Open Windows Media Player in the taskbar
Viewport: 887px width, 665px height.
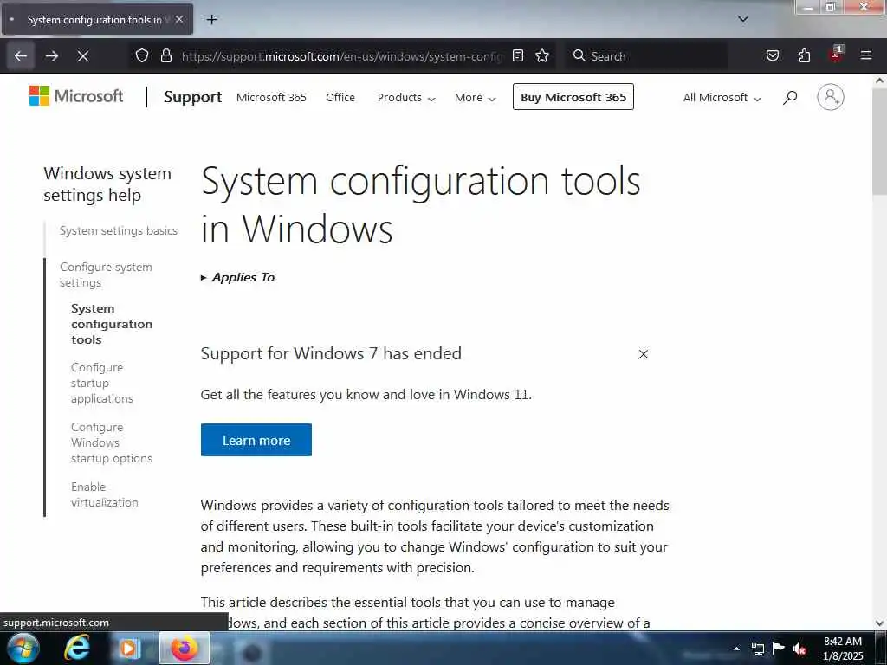(128, 648)
